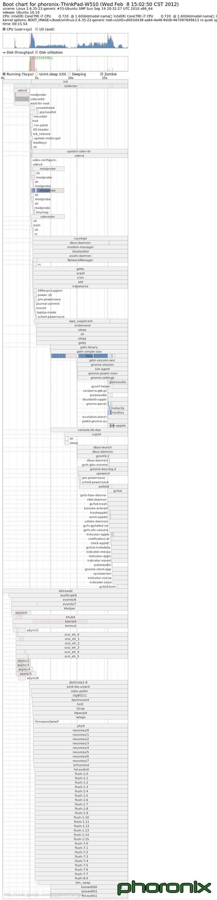Select the ksoftirqd/6 process bar

(x=69, y=595)
